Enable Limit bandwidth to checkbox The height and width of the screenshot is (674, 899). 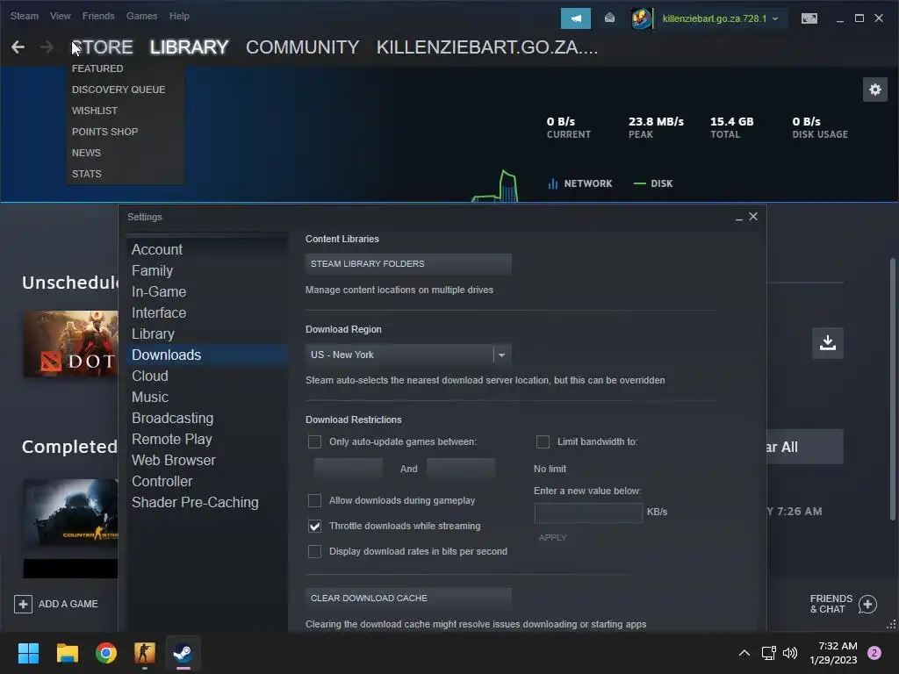(x=543, y=442)
